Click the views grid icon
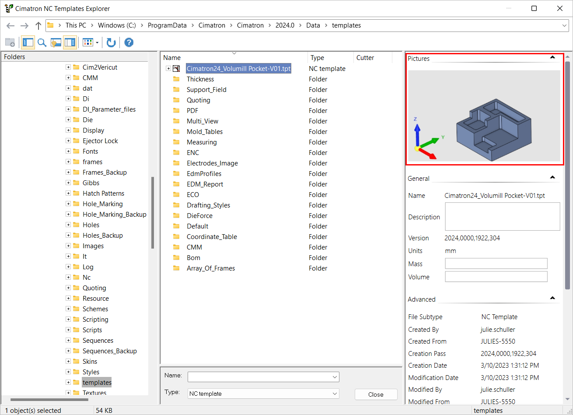Viewport: 573px width, 415px height. (88, 42)
